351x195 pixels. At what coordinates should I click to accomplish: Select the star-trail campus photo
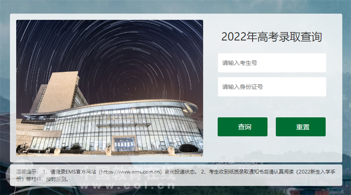point(109,88)
